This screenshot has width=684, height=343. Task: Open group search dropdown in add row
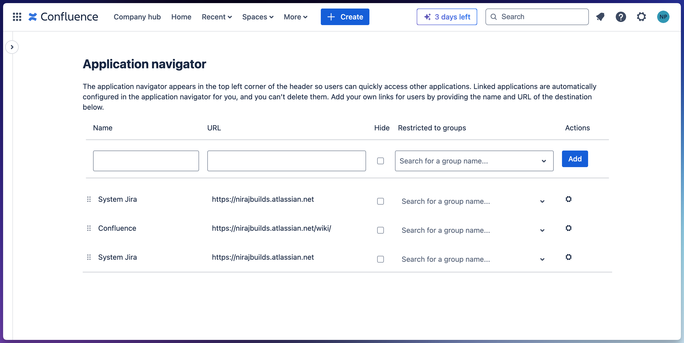[474, 161]
